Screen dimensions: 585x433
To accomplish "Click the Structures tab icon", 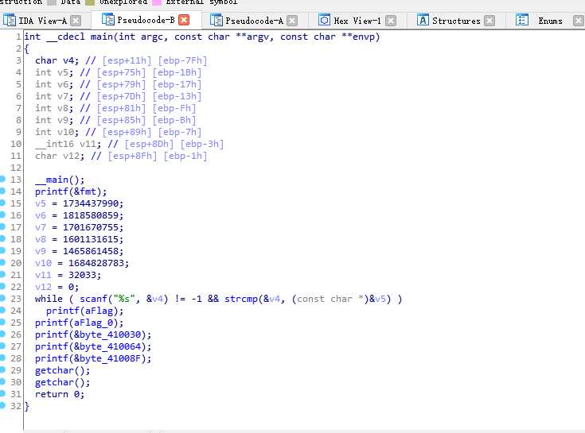I will (x=423, y=20).
